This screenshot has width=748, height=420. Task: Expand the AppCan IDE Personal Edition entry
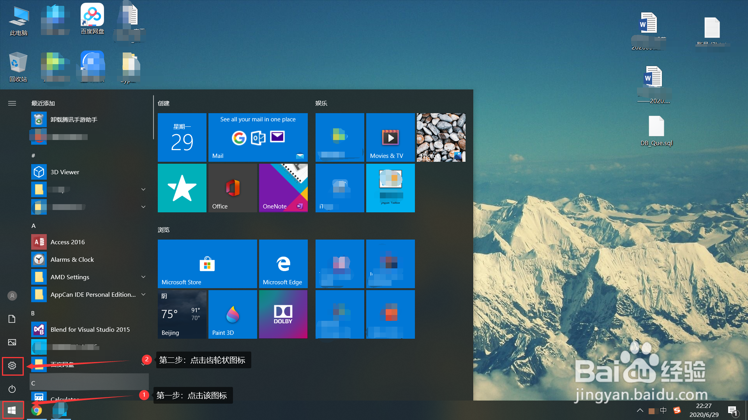point(143,294)
